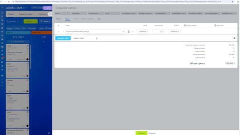Open the dropdown arrow beside Laberto TEAM 24

tap(27, 8)
